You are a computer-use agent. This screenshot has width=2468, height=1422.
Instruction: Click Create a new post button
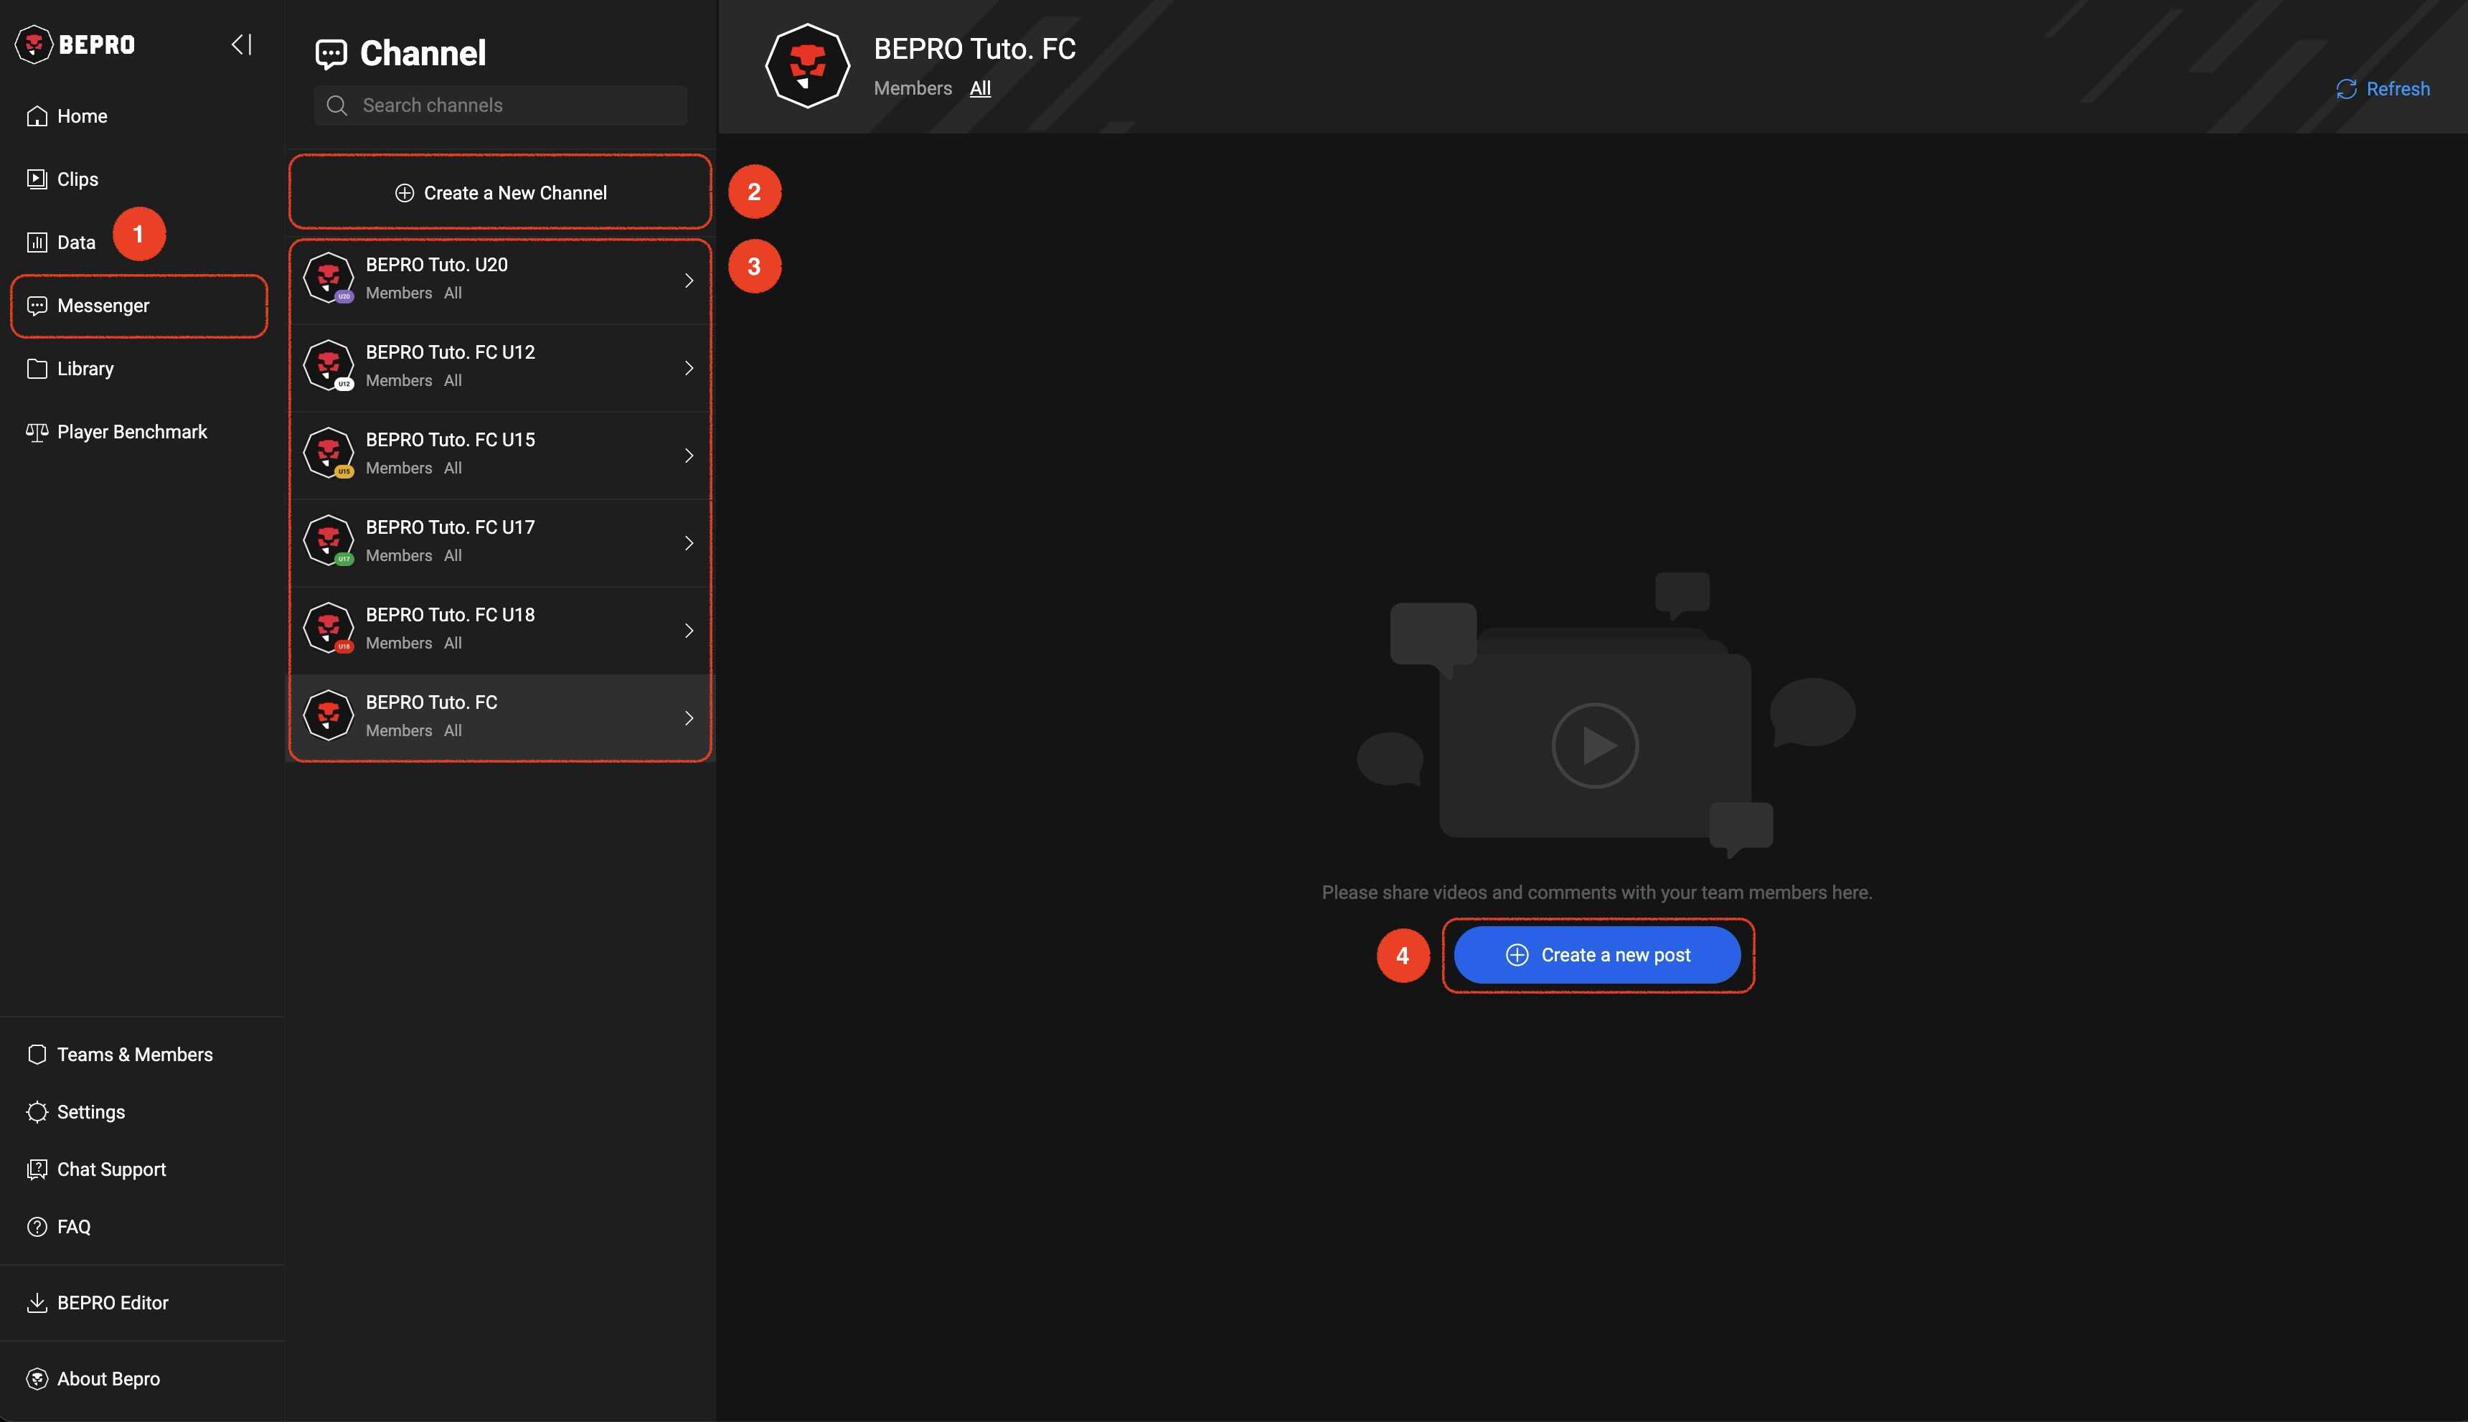point(1596,955)
